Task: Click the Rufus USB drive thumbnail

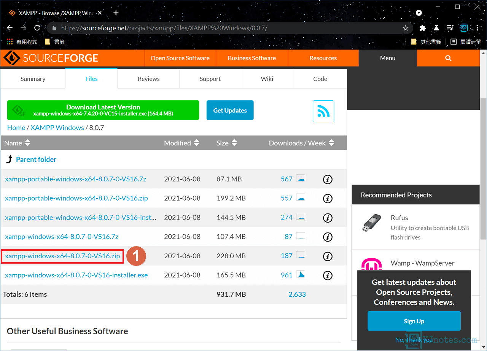Action: (371, 223)
